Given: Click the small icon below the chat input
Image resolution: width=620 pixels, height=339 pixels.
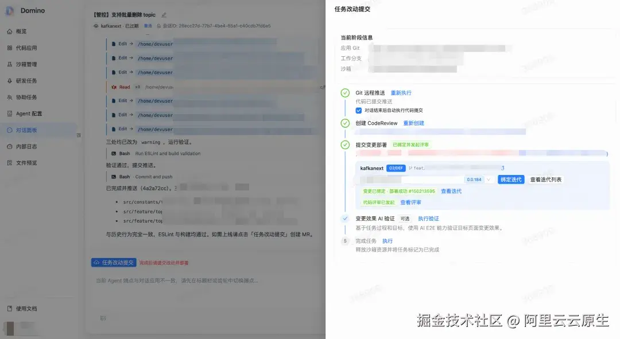Looking at the screenshot, I should (x=103, y=318).
